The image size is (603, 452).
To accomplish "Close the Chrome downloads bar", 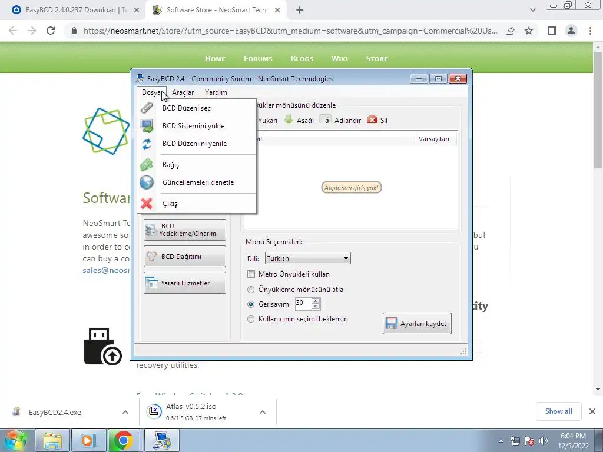I will coord(592,411).
